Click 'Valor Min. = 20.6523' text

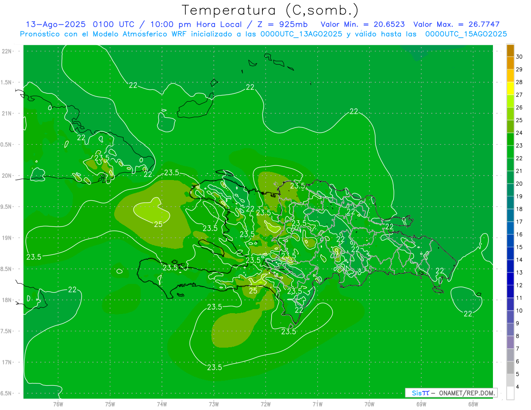tap(362, 24)
